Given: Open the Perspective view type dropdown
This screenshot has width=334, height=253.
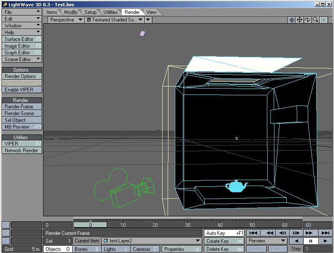Looking at the screenshot, I should [66, 20].
